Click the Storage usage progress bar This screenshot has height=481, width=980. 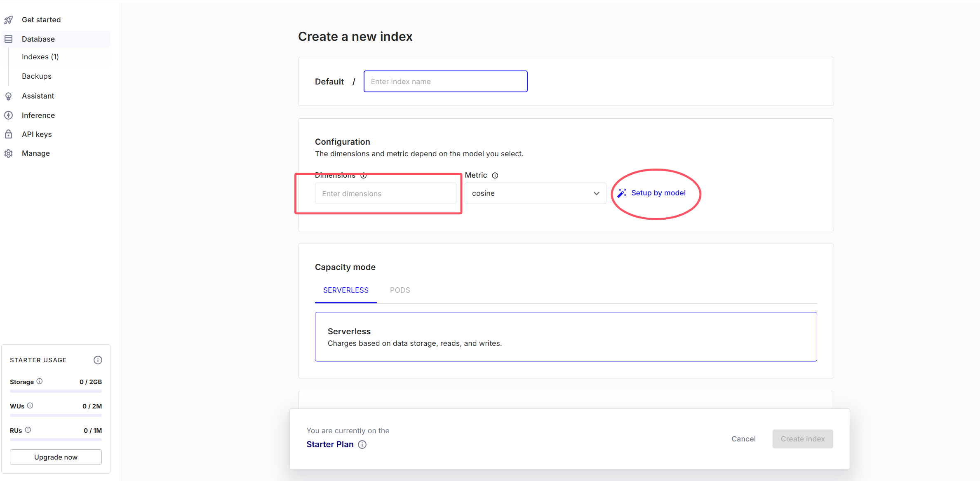56,391
